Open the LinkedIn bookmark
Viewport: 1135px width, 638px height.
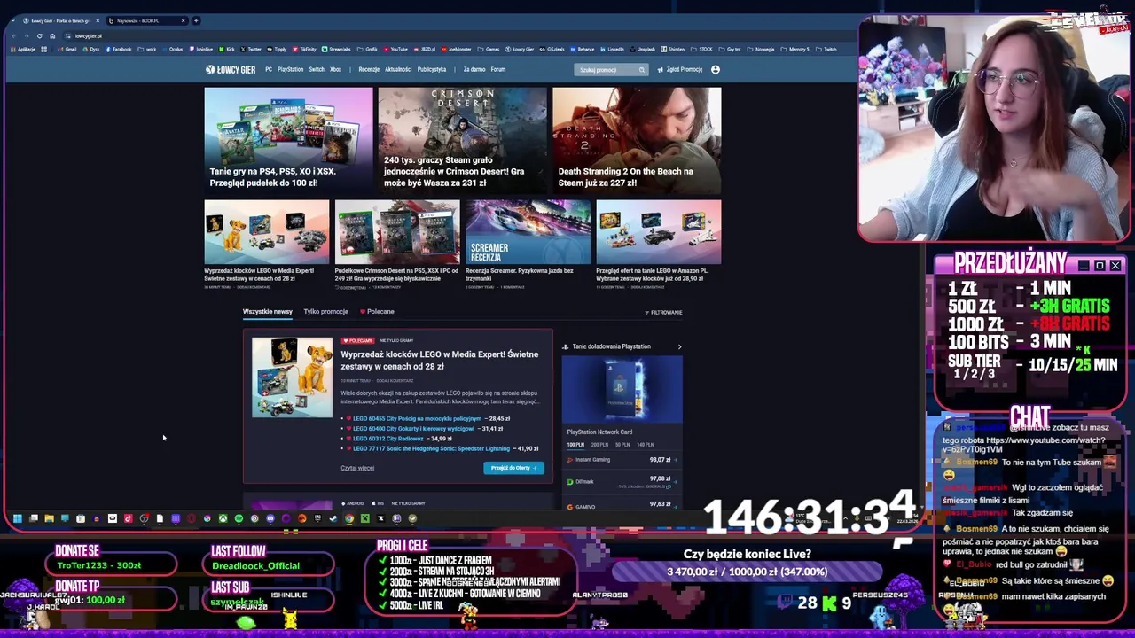614,49
